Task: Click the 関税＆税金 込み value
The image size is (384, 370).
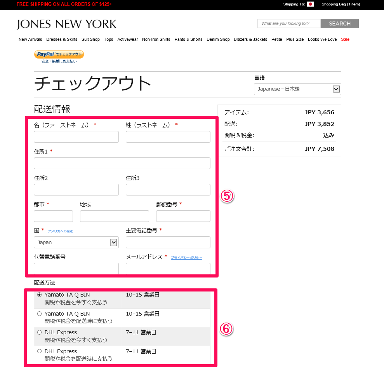Action: point(328,135)
